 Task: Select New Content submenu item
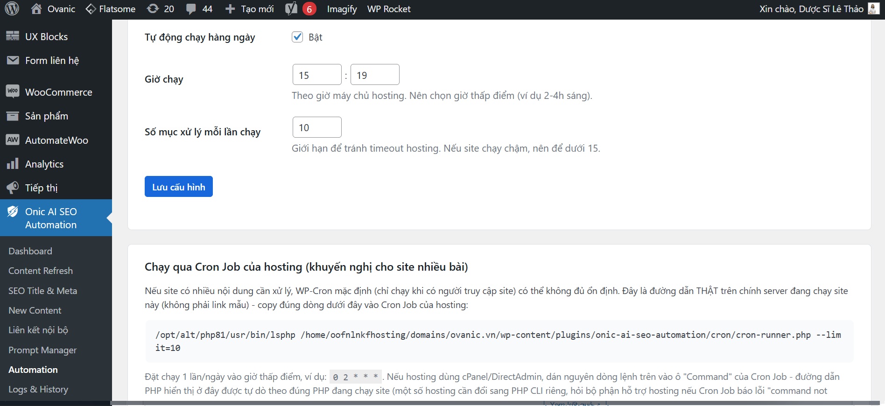35,310
